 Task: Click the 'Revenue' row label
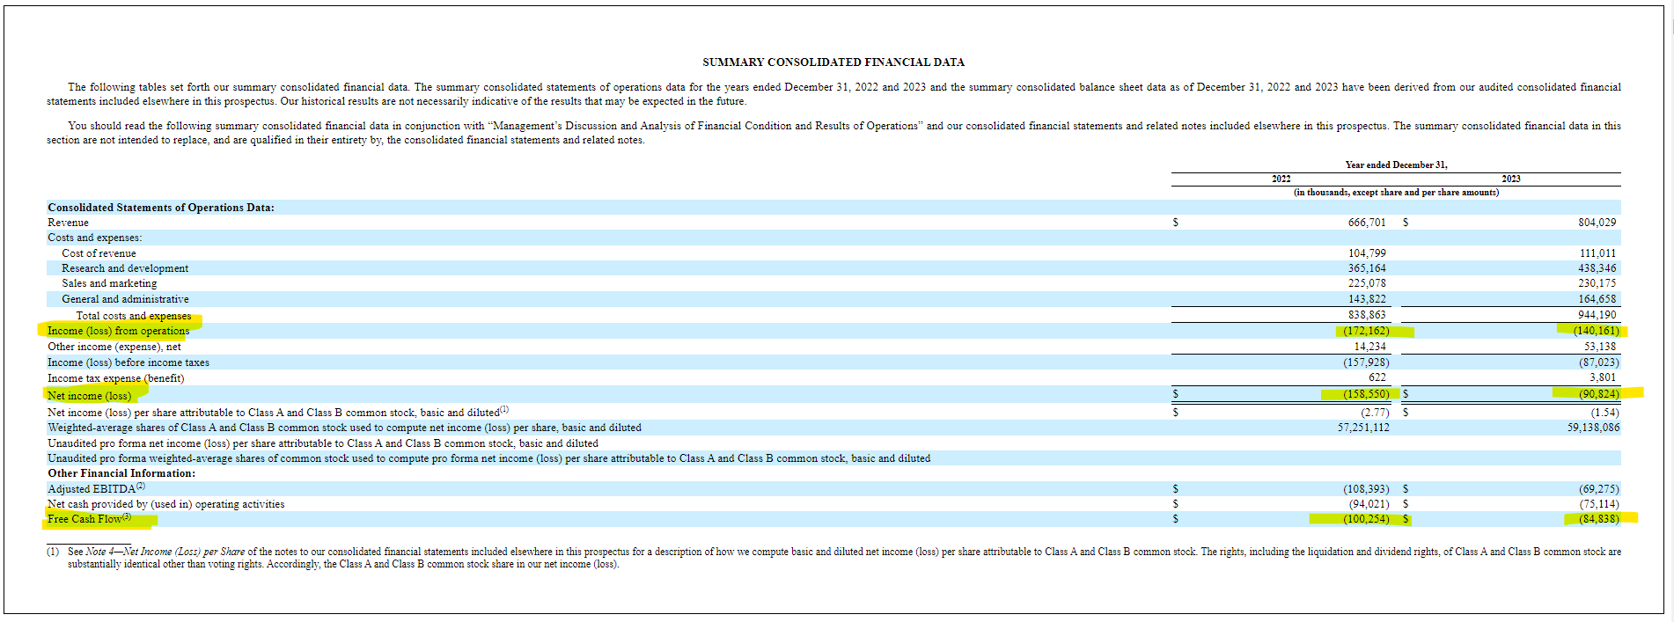point(68,223)
